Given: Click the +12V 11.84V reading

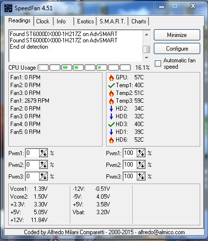Looking at the screenshot, I should coord(29,220).
